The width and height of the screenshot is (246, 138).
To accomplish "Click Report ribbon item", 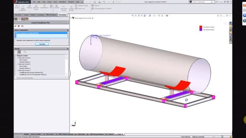I will (95, 5).
